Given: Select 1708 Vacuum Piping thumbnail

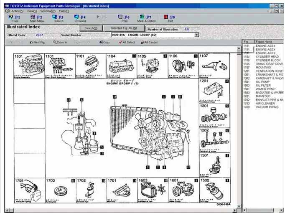Looking at the screenshot, I should [30, 190].
